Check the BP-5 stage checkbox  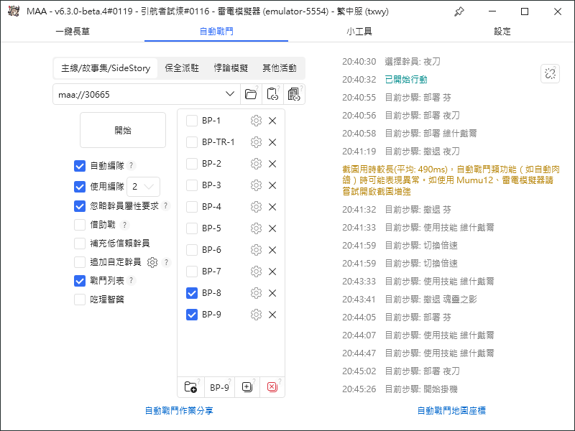(192, 228)
